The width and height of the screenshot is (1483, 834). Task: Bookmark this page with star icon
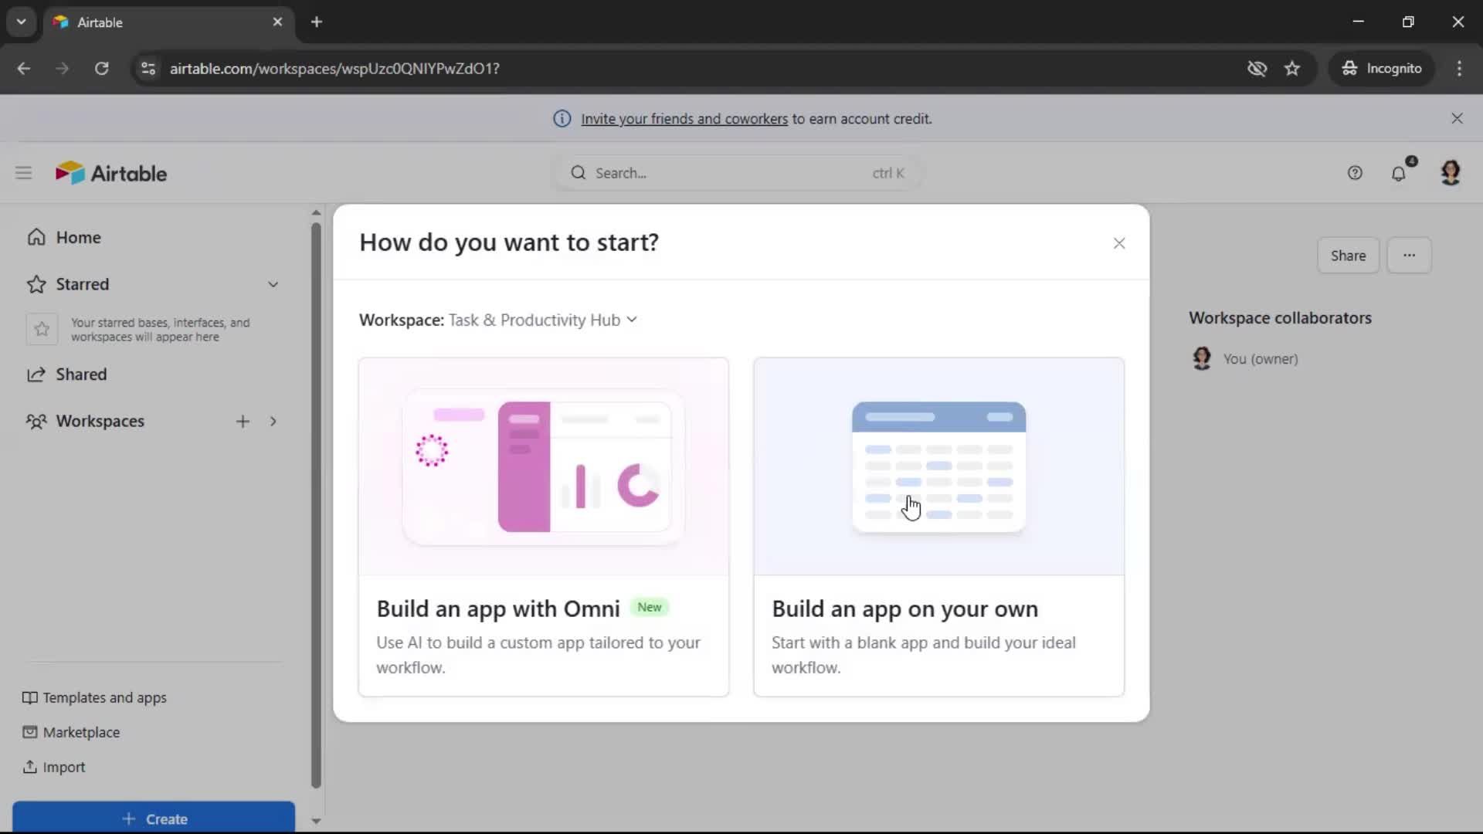click(x=1292, y=68)
